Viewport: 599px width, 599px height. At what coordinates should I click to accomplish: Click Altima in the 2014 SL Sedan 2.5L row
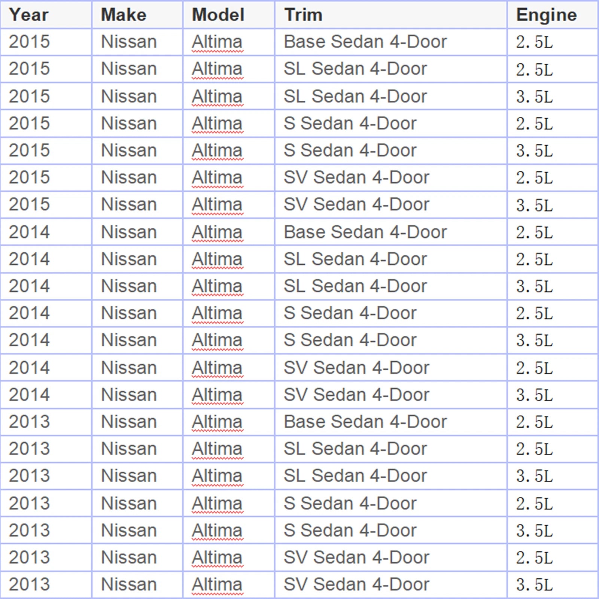[217, 259]
